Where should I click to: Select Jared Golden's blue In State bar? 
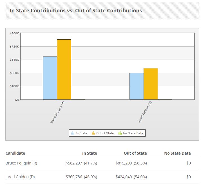[x=137, y=86]
